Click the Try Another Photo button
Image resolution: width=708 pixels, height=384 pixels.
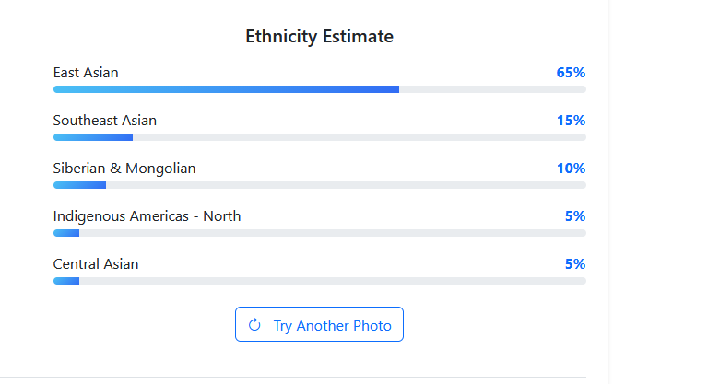[x=319, y=325]
